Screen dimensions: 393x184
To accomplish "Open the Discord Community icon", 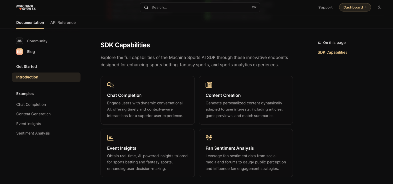I will (19, 41).
